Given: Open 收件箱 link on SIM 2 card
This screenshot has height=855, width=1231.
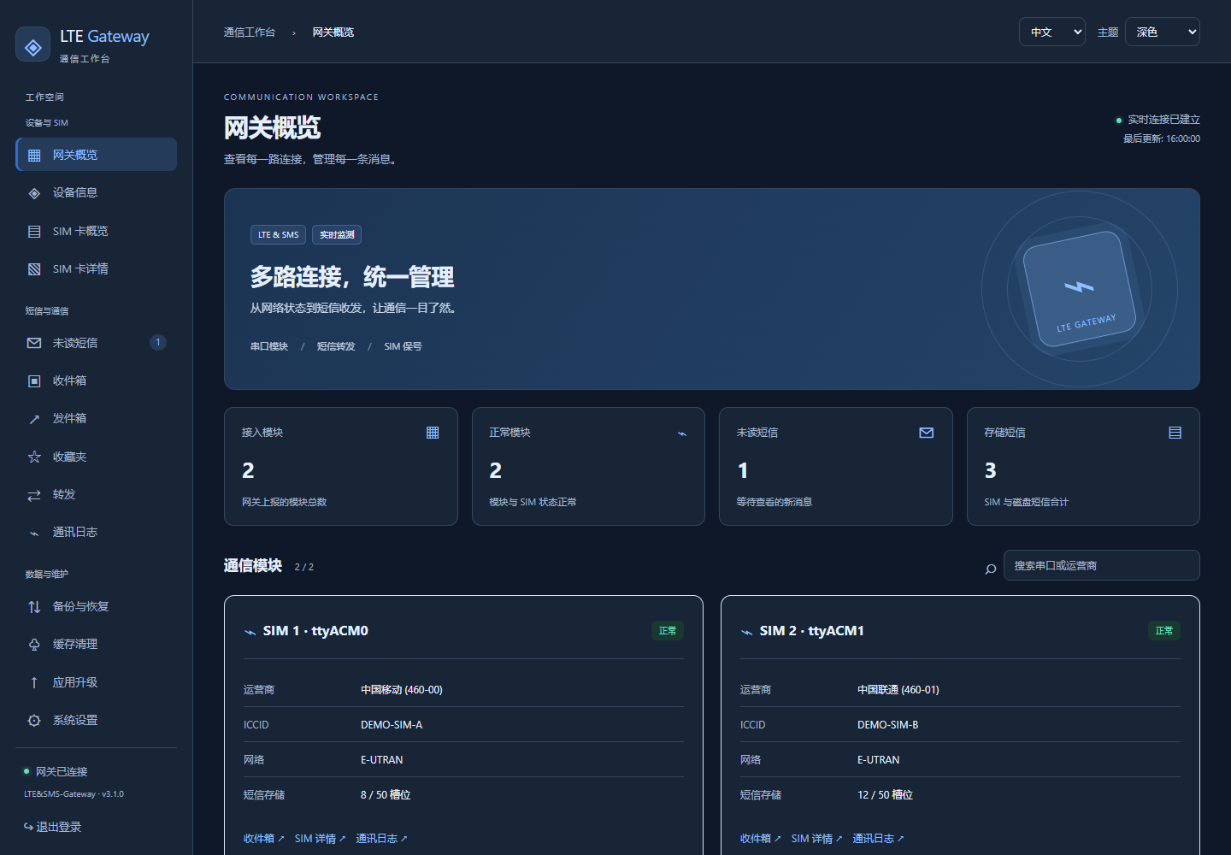Looking at the screenshot, I should coord(761,839).
